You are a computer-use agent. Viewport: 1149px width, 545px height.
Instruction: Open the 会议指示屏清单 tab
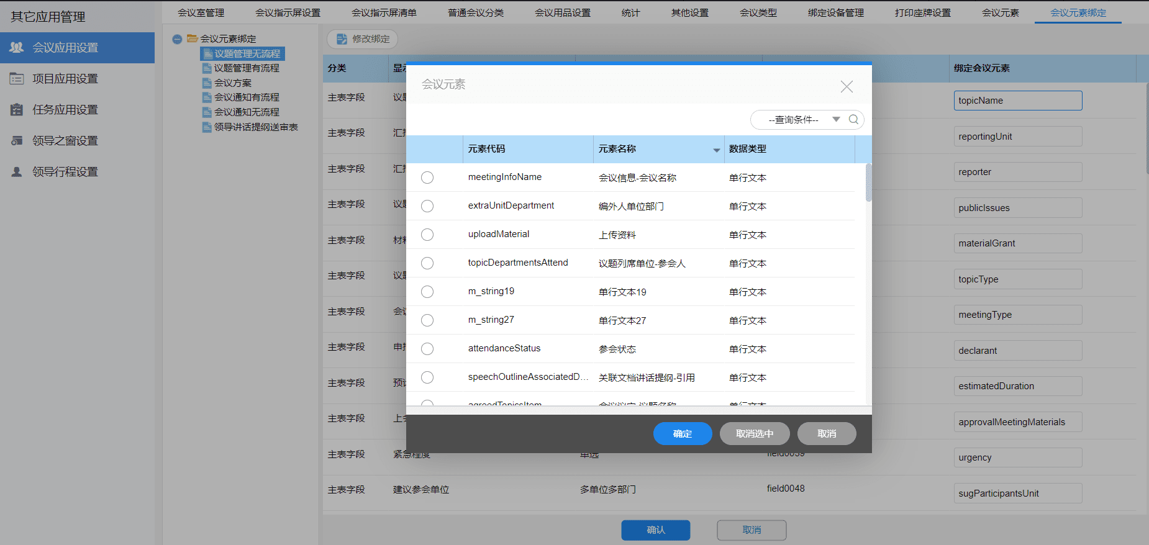[x=384, y=12]
